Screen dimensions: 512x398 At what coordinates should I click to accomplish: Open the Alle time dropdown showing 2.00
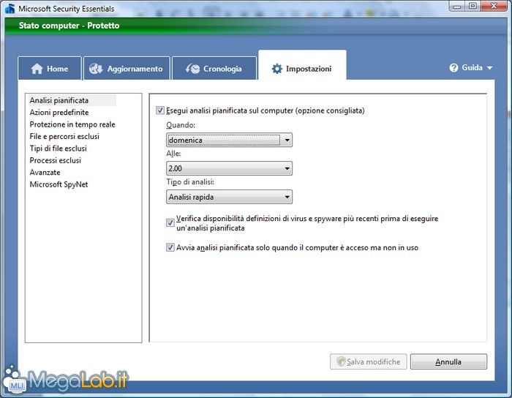[229, 168]
